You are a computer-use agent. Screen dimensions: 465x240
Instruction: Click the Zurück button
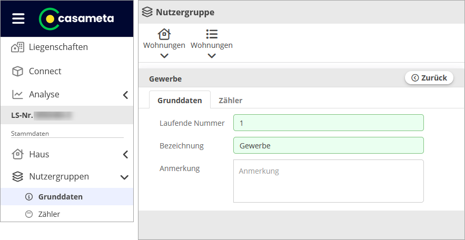point(429,78)
